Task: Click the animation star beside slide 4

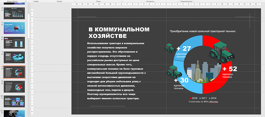Action: 2,10
